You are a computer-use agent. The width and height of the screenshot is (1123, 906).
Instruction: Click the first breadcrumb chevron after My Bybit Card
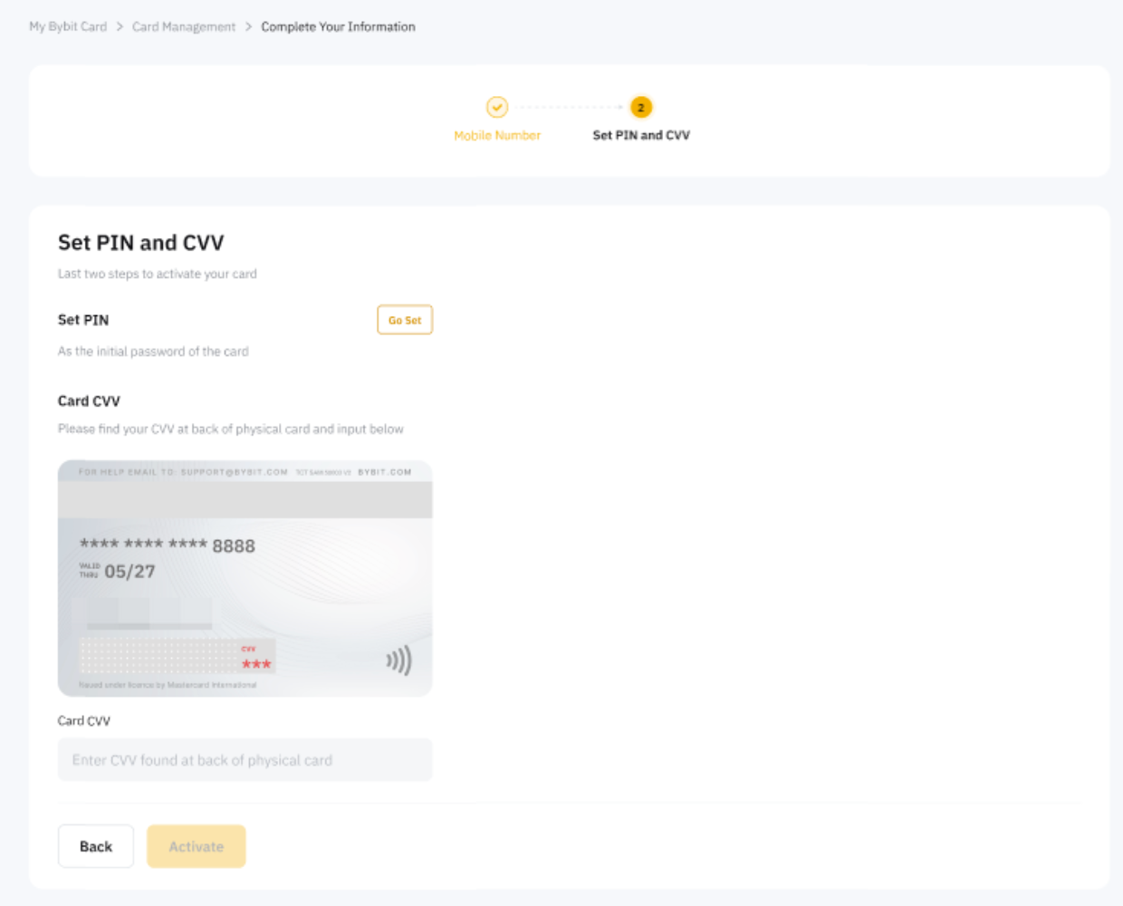120,27
